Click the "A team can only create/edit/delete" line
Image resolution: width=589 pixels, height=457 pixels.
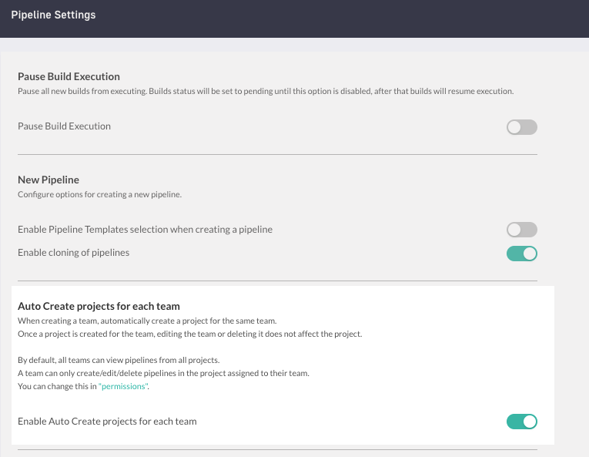coord(162,373)
